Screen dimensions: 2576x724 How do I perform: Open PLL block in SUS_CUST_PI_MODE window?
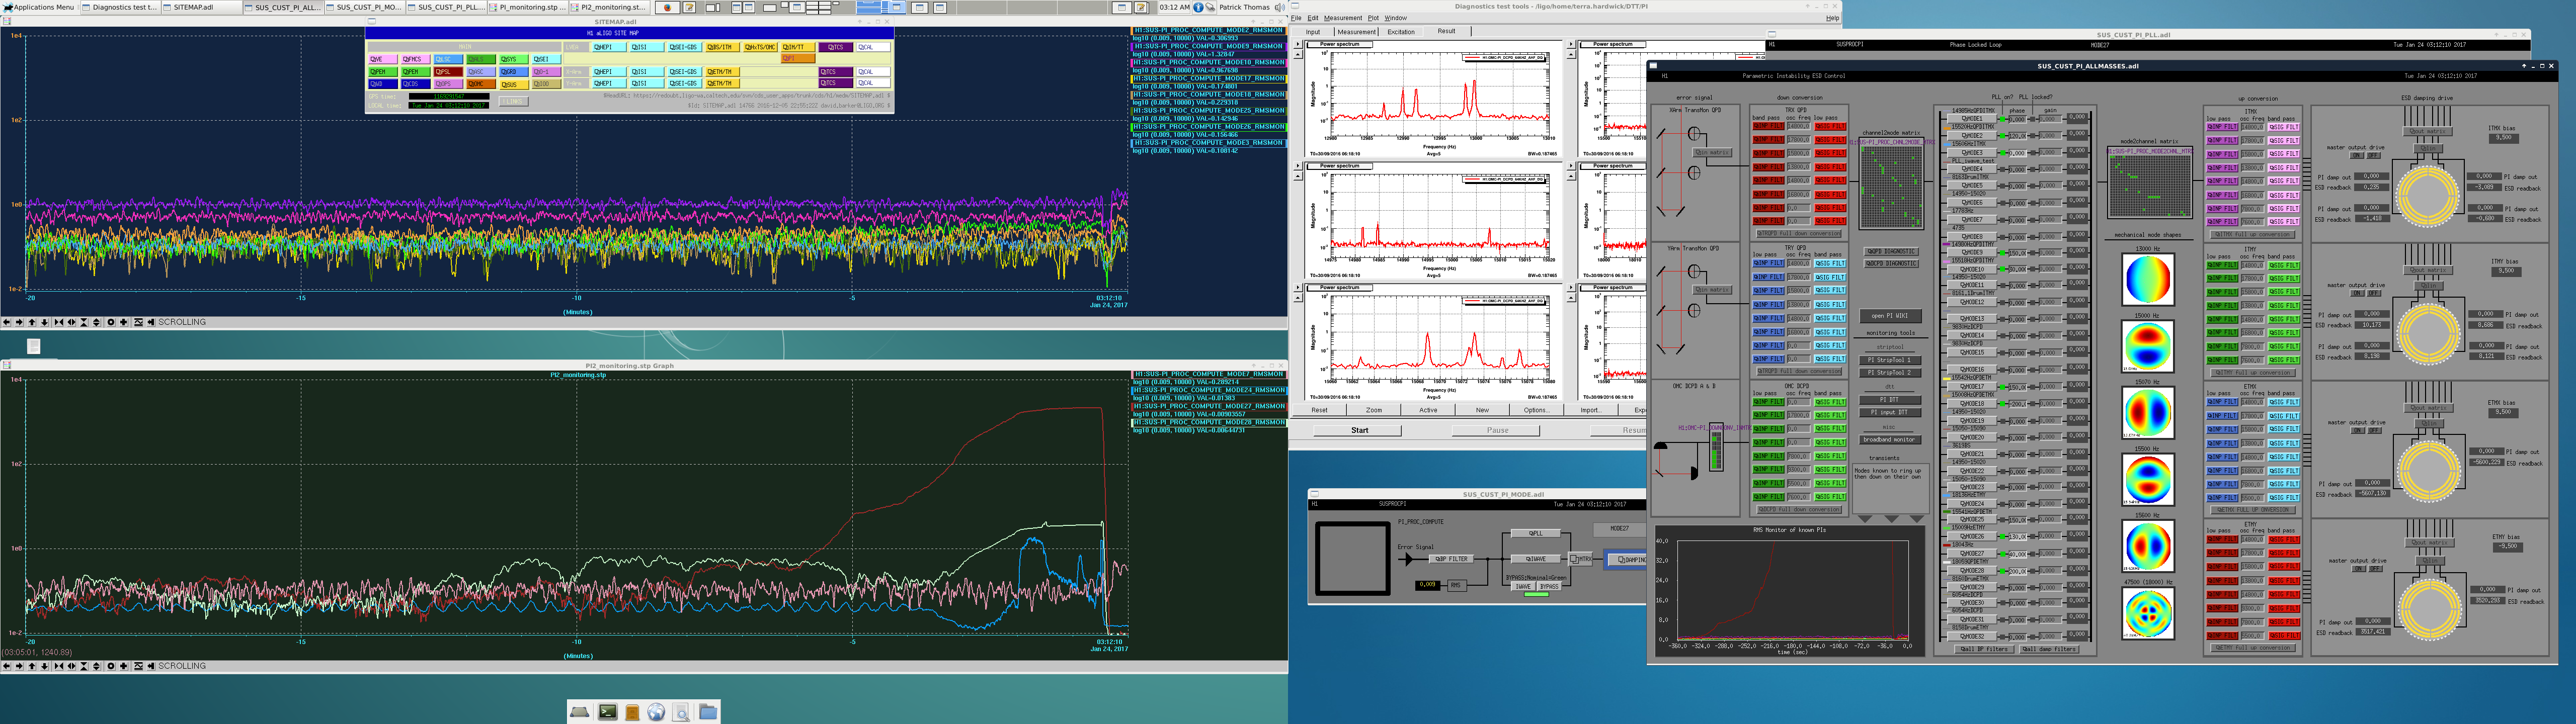tap(1536, 533)
